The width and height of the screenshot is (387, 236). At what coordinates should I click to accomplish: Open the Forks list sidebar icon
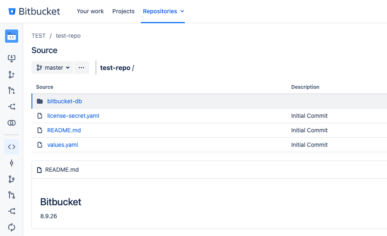(12, 211)
